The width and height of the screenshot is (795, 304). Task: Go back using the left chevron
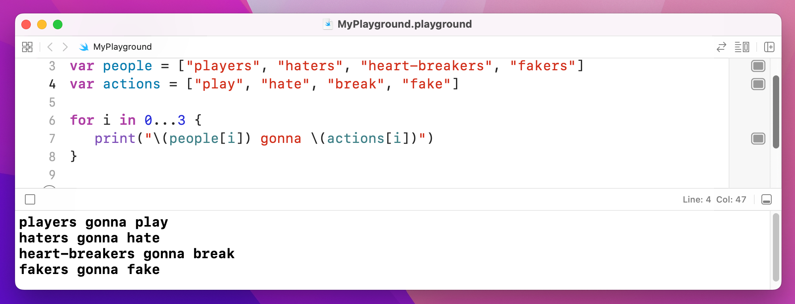coord(50,47)
